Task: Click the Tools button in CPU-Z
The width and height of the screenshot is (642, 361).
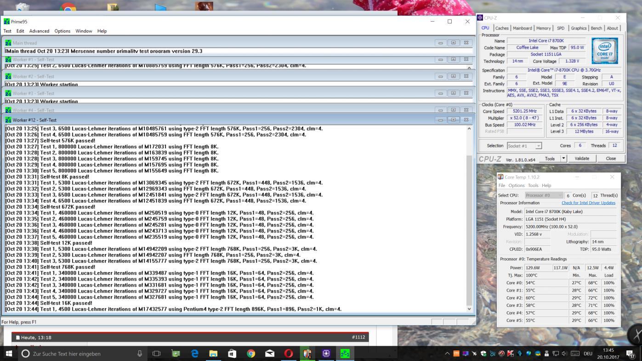Action: (x=550, y=158)
